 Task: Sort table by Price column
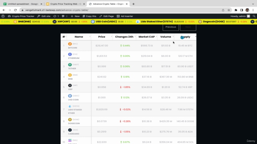coord(102,37)
